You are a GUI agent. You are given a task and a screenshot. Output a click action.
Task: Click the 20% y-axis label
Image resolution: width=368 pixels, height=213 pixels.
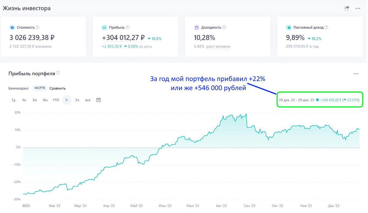(x=17, y=112)
